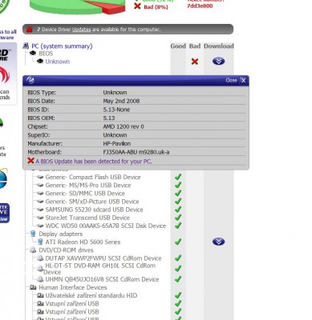Click the Human Interface Devices icon
The width and height of the screenshot is (312, 320).
click(33, 287)
